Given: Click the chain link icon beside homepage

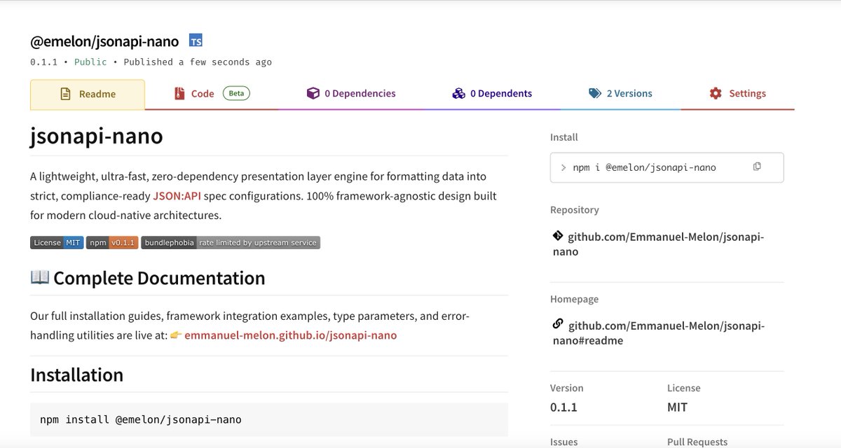Looking at the screenshot, I should 558,324.
